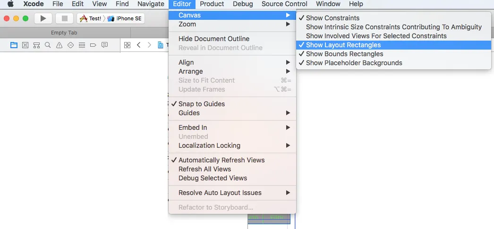Open the Source Control menu

pyautogui.click(x=284, y=4)
